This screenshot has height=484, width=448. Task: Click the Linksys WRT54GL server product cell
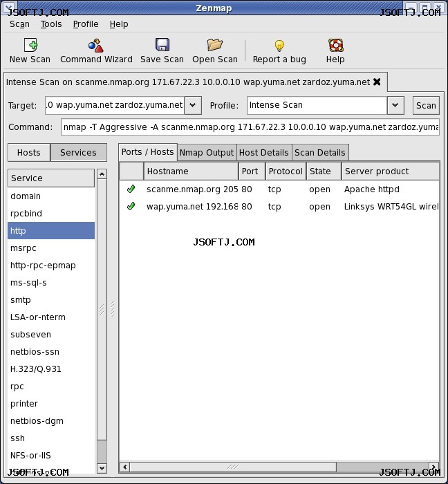[x=391, y=207]
